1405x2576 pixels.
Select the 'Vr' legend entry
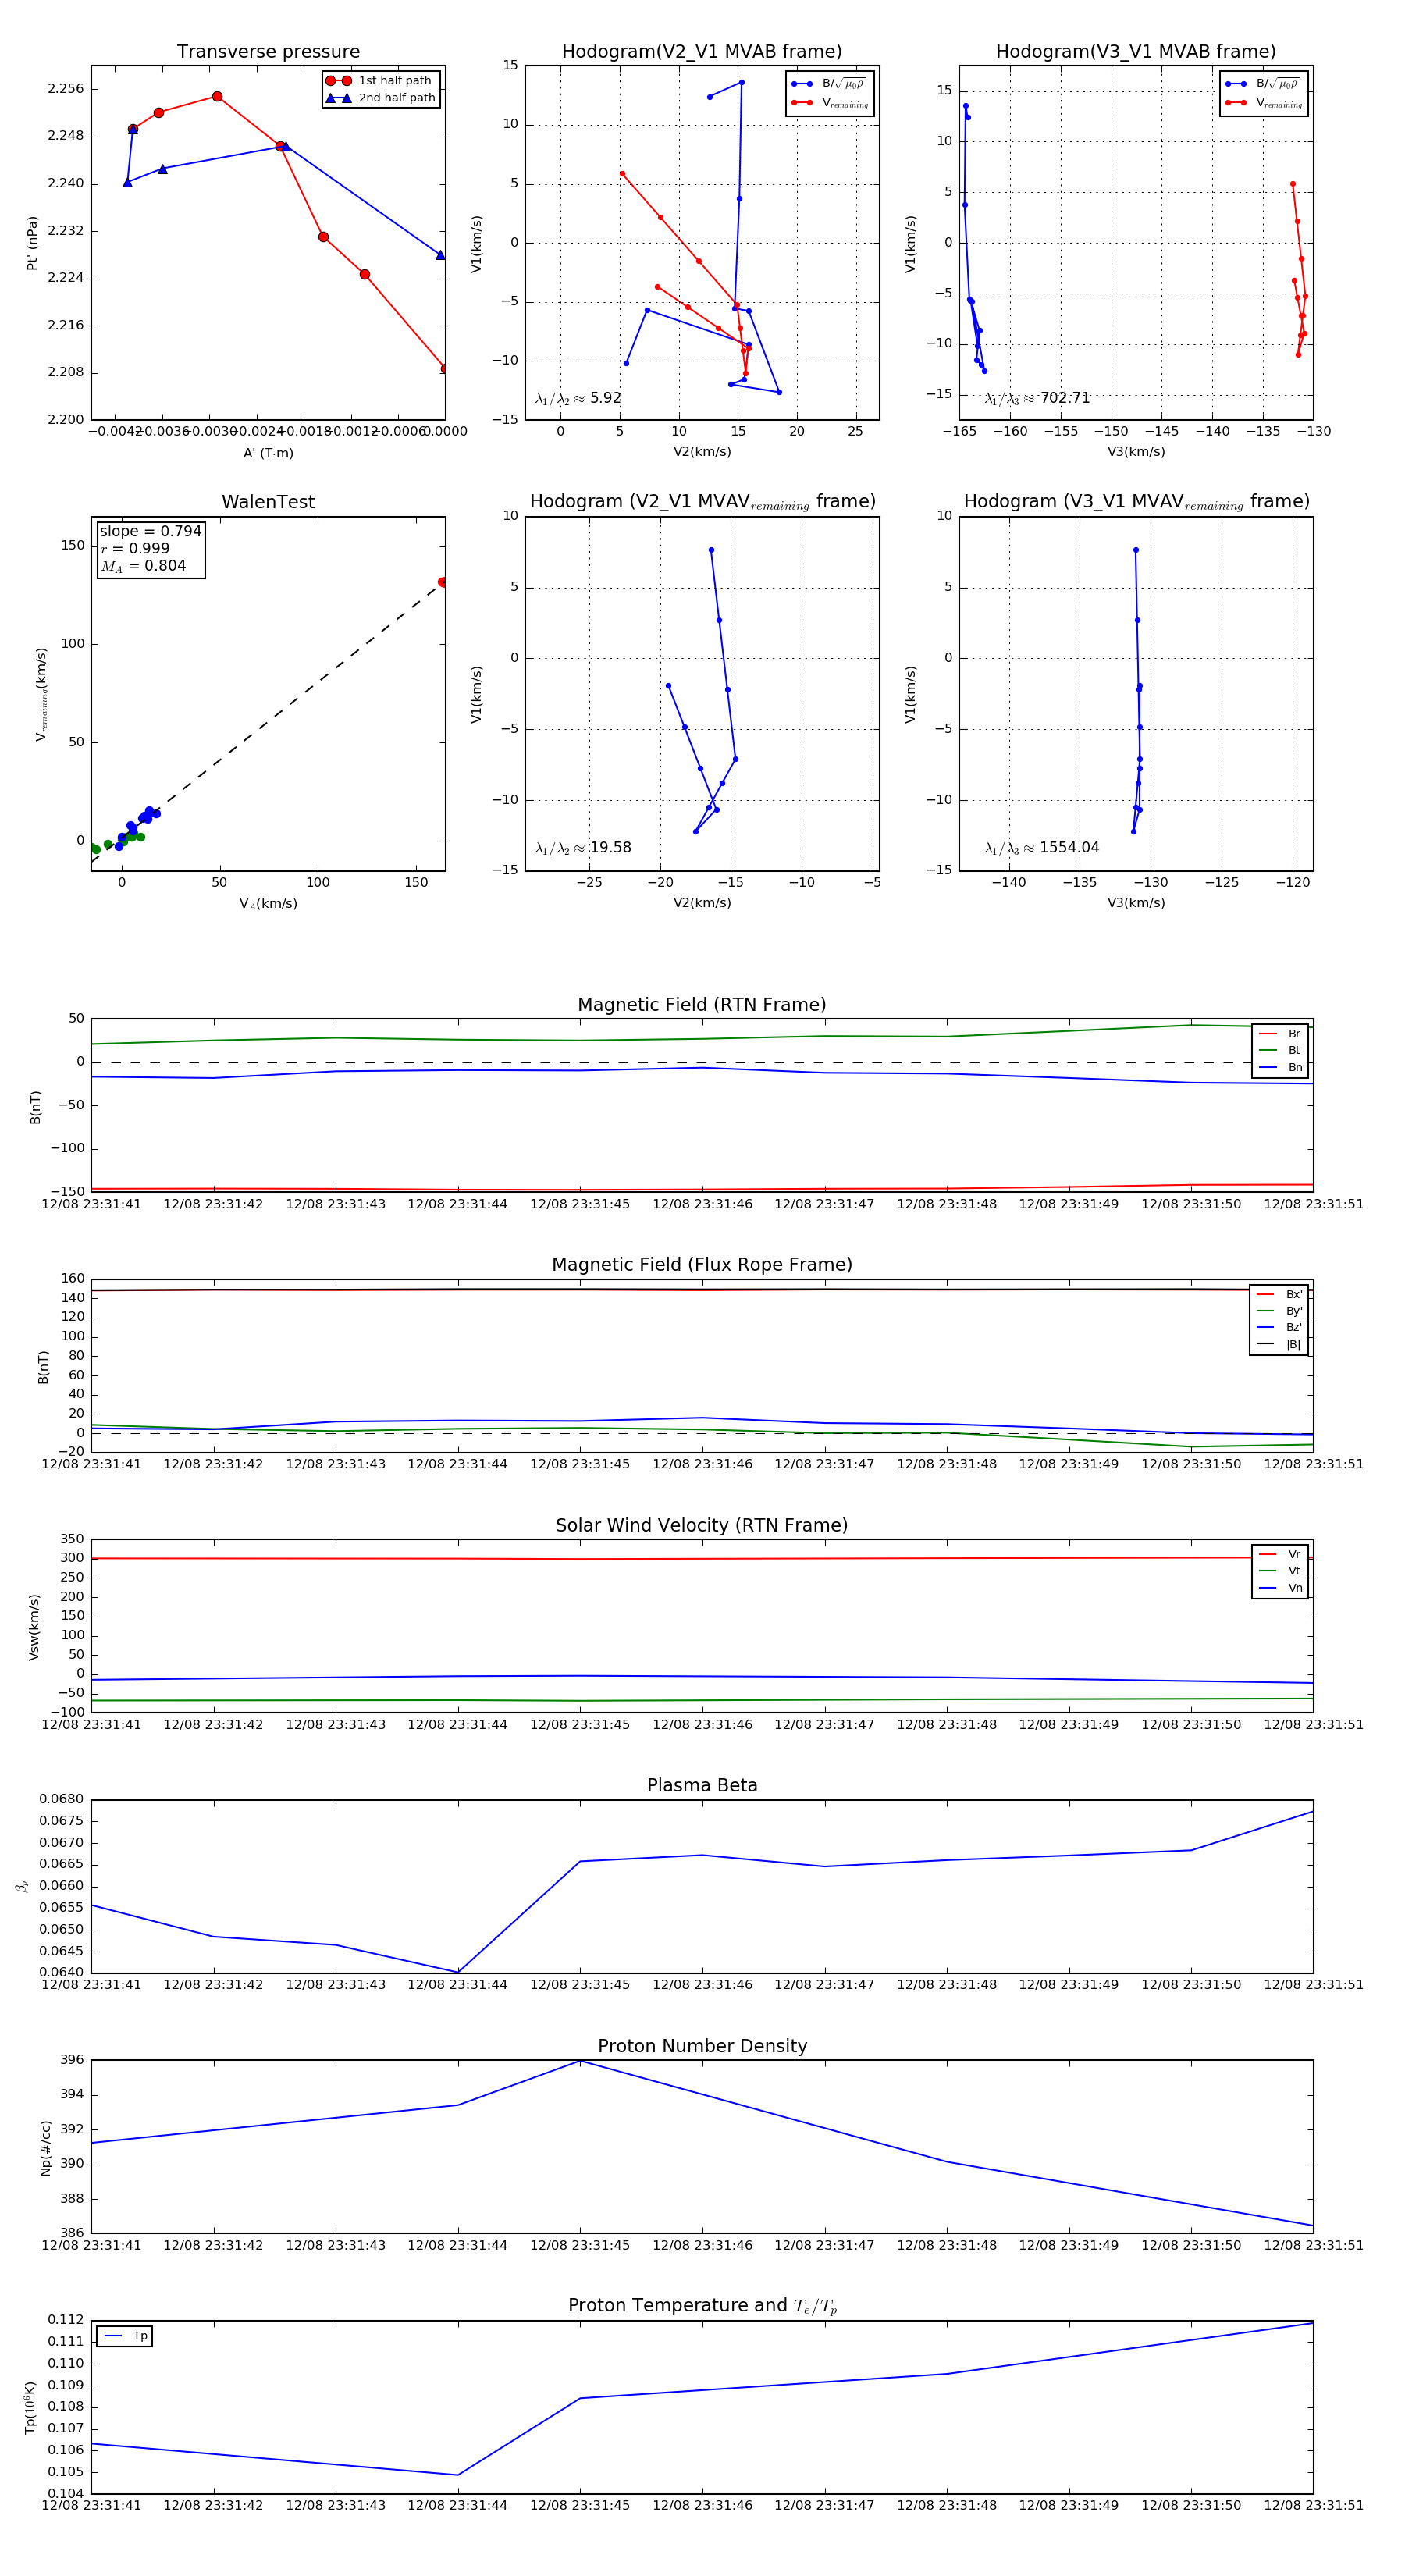1280,1555
